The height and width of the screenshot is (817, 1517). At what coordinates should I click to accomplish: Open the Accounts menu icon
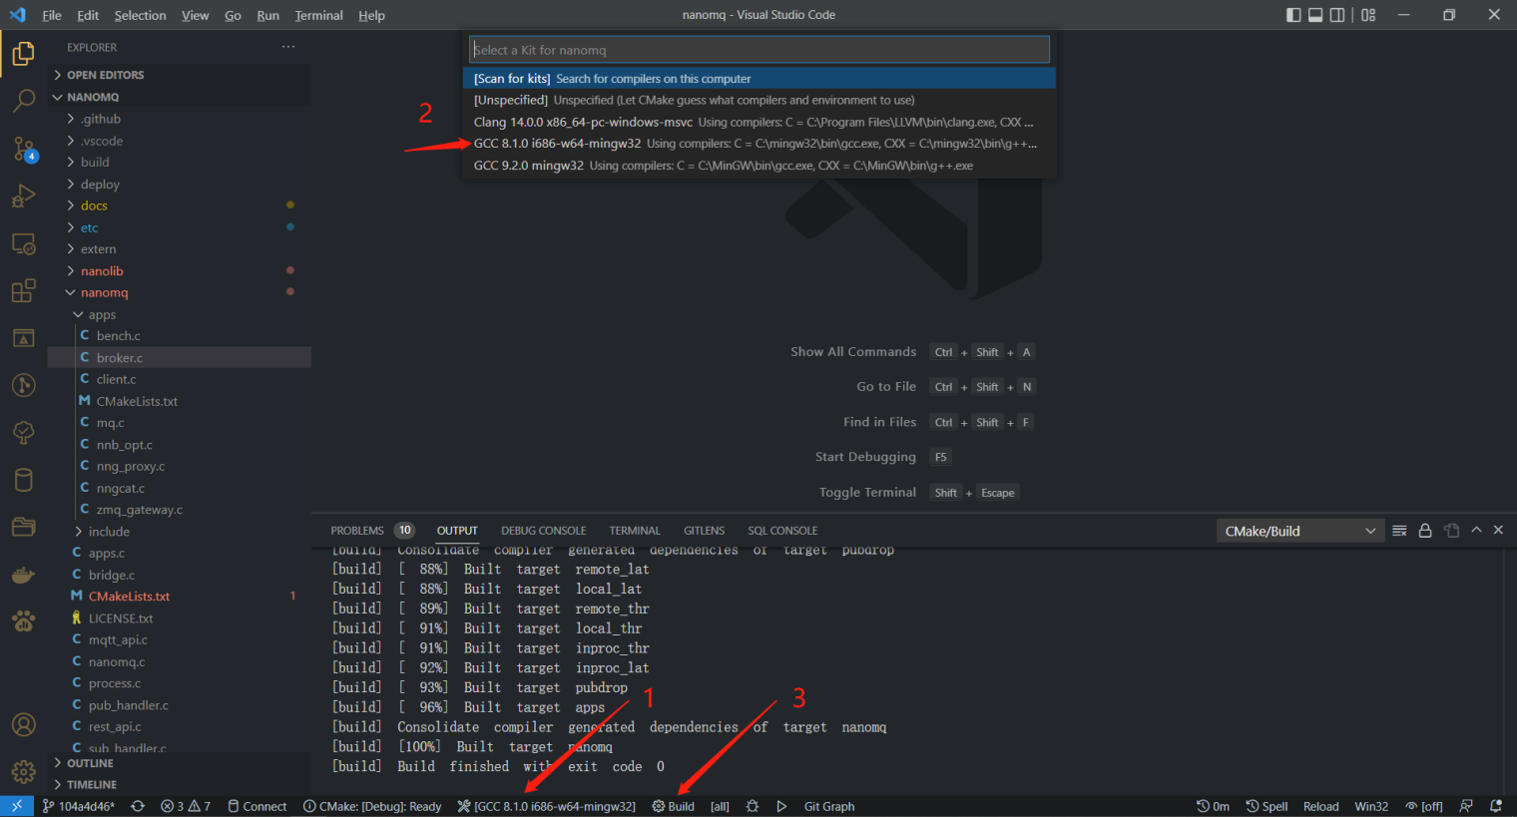23,725
